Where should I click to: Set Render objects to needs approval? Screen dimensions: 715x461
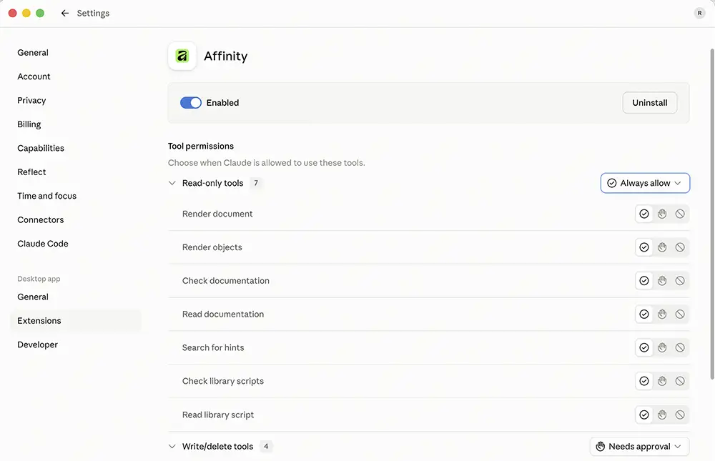point(662,247)
